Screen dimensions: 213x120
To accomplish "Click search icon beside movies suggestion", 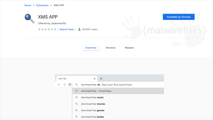I will click(77, 104).
